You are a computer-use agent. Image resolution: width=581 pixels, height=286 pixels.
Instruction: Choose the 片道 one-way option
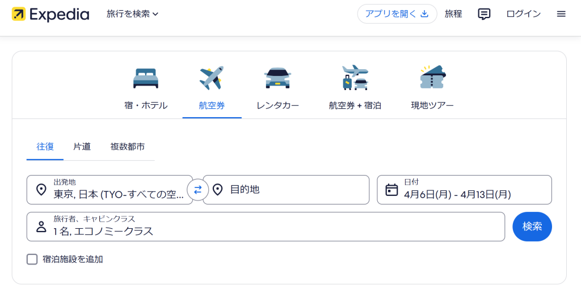[82, 147]
